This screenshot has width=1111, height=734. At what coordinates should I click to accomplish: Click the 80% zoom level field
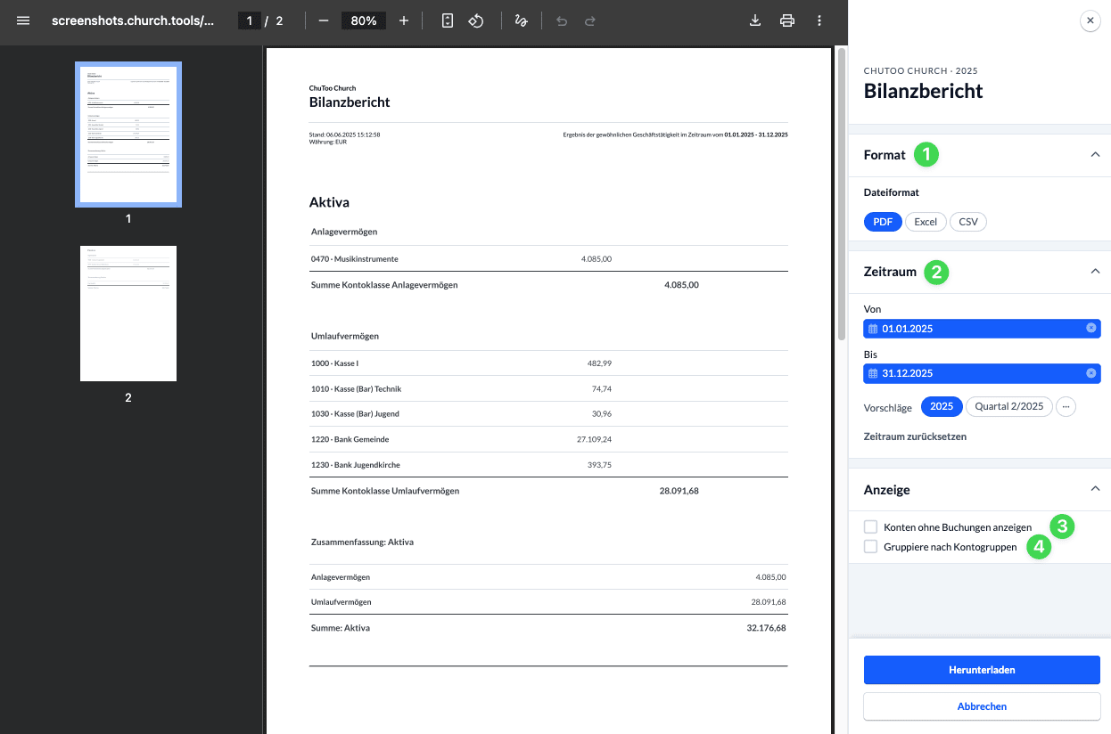click(x=364, y=20)
